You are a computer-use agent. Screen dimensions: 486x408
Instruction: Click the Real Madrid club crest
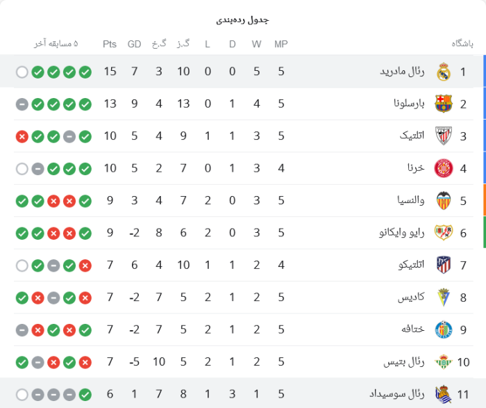[x=444, y=72]
